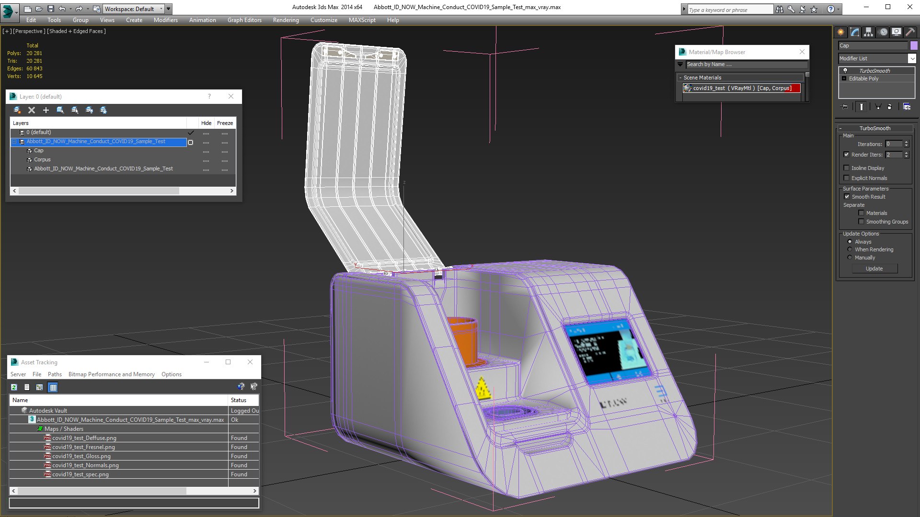Screen dimensions: 920x517
Task: Collapse the TurboSmooth rollout header
Action: (874, 128)
